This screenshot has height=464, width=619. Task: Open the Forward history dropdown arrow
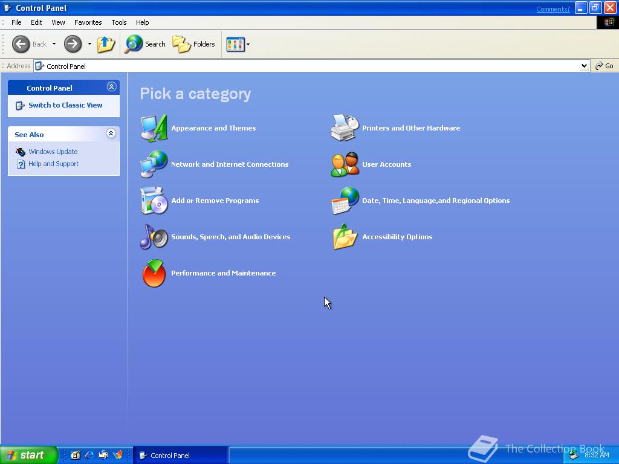89,43
